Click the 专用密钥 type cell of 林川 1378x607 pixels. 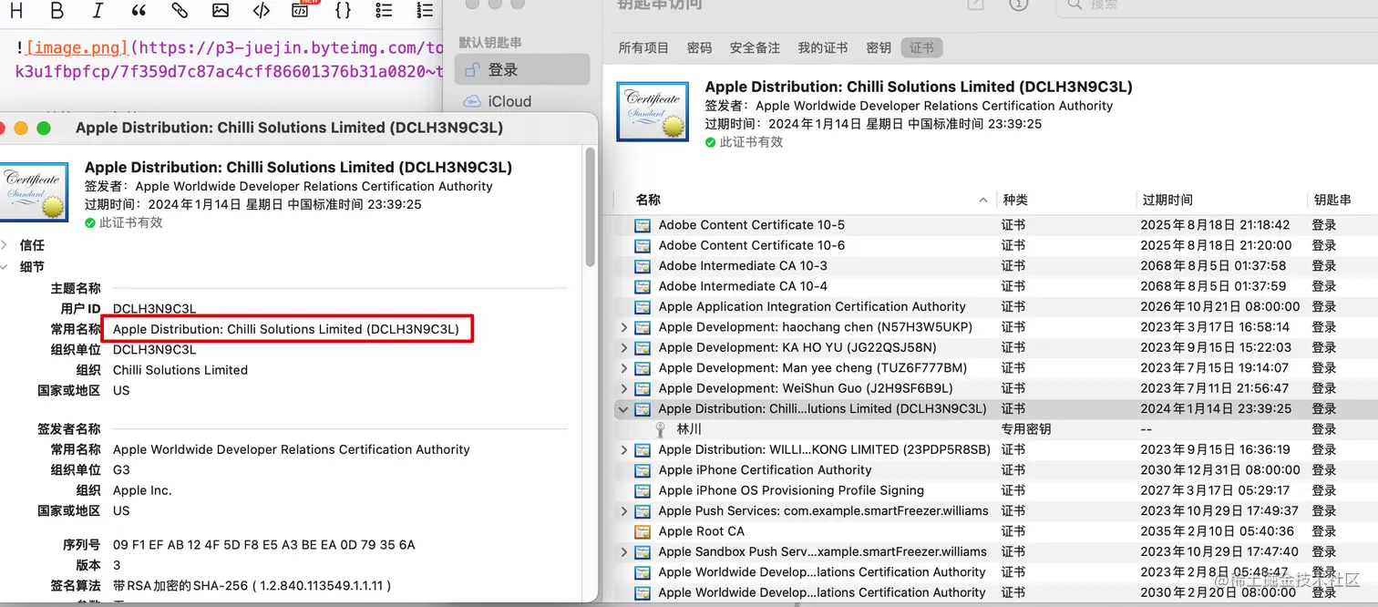pyautogui.click(x=1025, y=429)
